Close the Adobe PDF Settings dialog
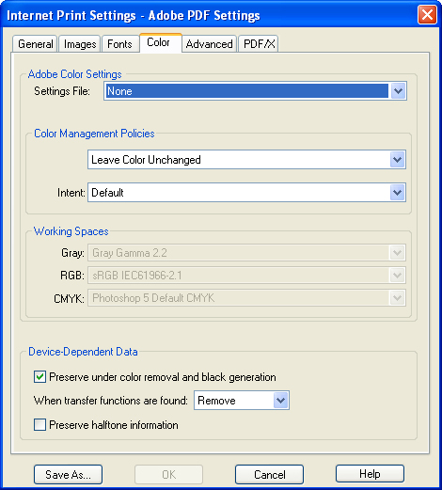This screenshot has height=490, width=442. 427,14
